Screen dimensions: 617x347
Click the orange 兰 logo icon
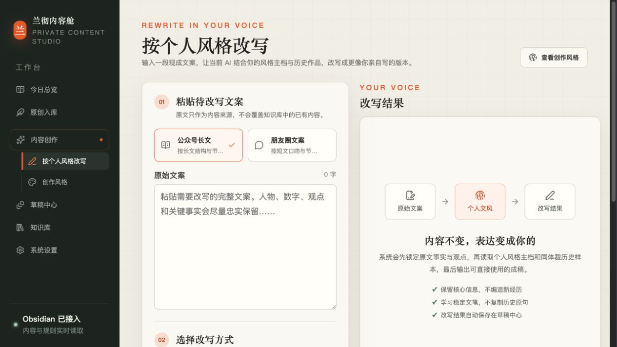point(20,30)
